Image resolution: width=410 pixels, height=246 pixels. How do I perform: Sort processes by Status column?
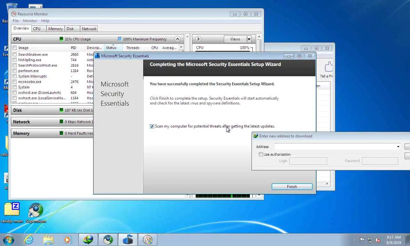pyautogui.click(x=113, y=48)
